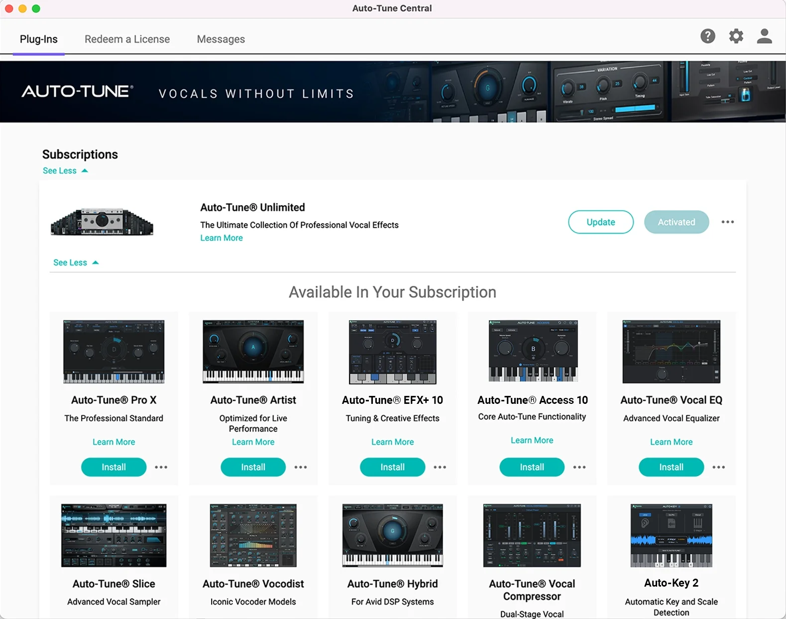
Task: Open more options for Auto-Tune Vocal EQ
Action: 718,467
